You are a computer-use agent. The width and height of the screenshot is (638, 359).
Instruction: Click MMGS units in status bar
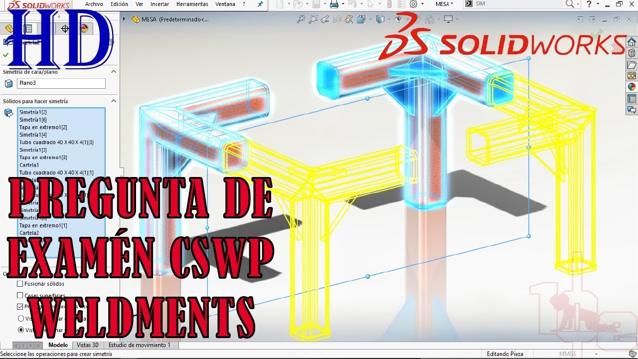tap(567, 354)
